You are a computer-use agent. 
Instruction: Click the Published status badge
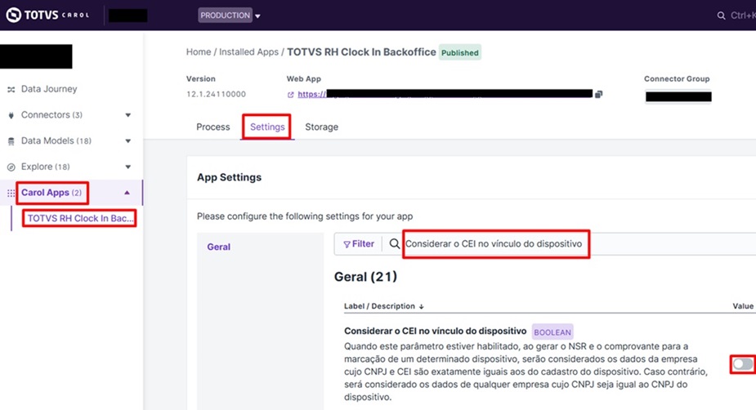coord(460,52)
